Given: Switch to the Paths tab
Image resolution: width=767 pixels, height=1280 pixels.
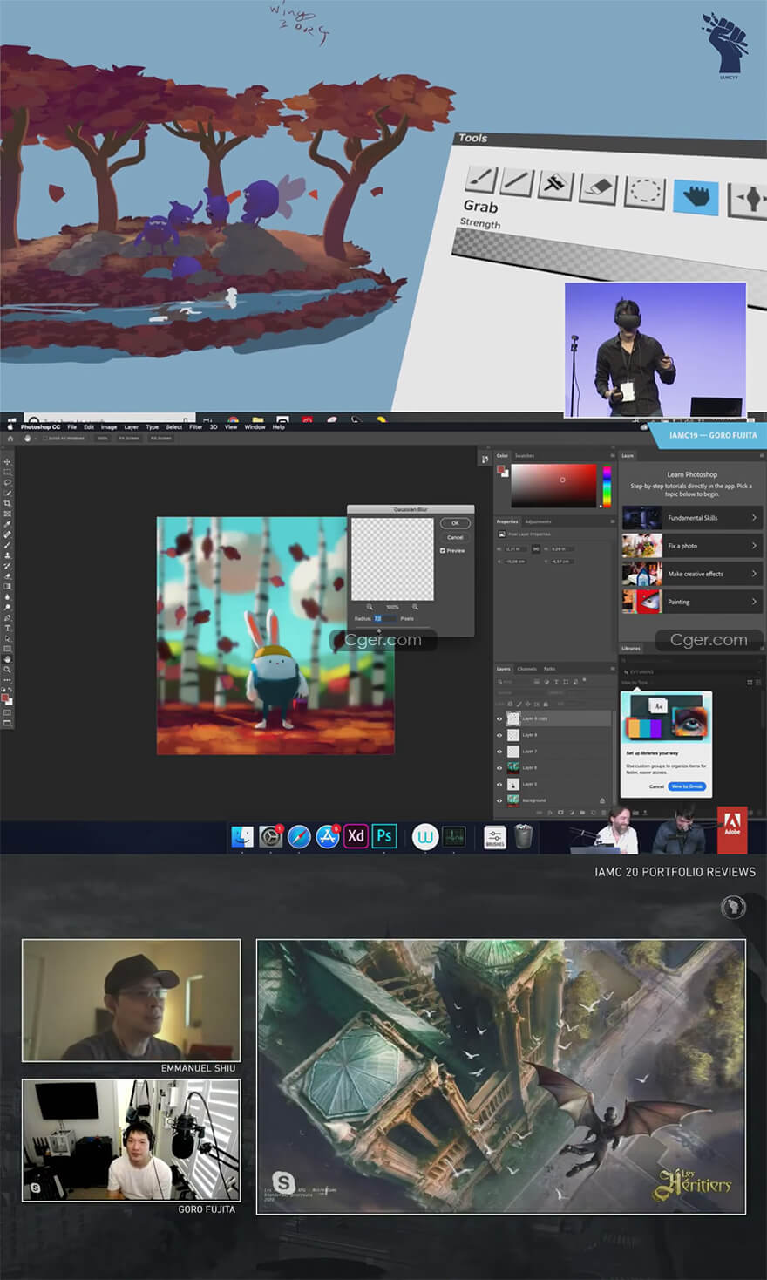Looking at the screenshot, I should pyautogui.click(x=549, y=669).
